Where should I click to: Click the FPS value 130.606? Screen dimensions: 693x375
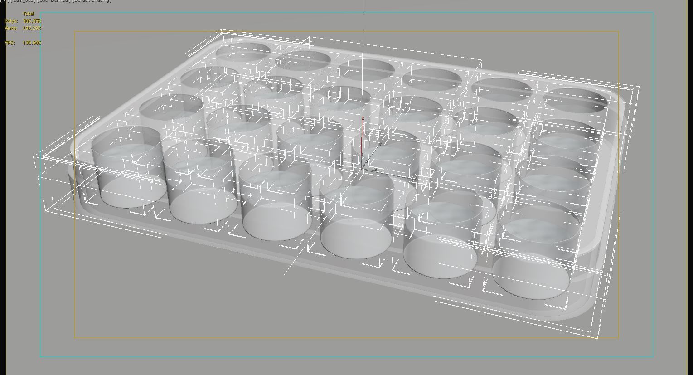pyautogui.click(x=32, y=43)
